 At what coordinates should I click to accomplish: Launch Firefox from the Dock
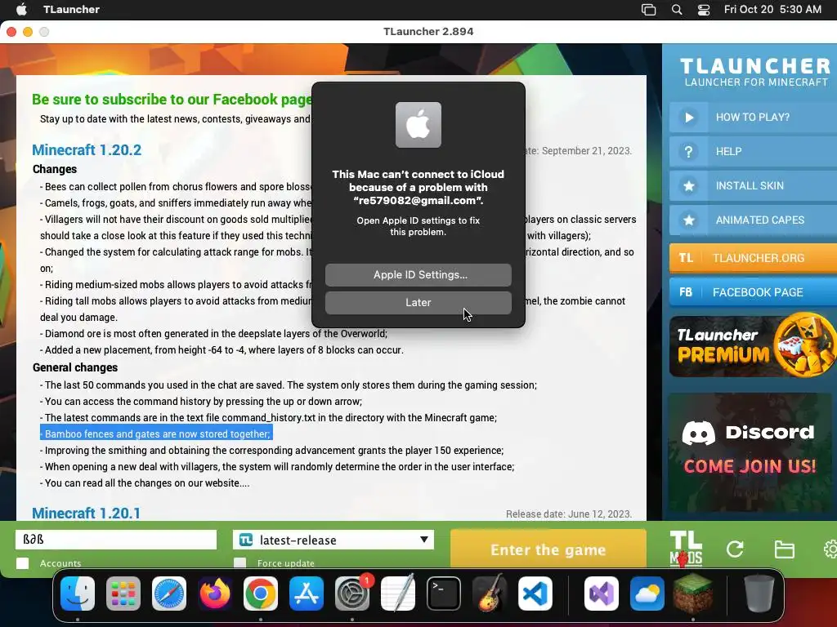(x=215, y=593)
